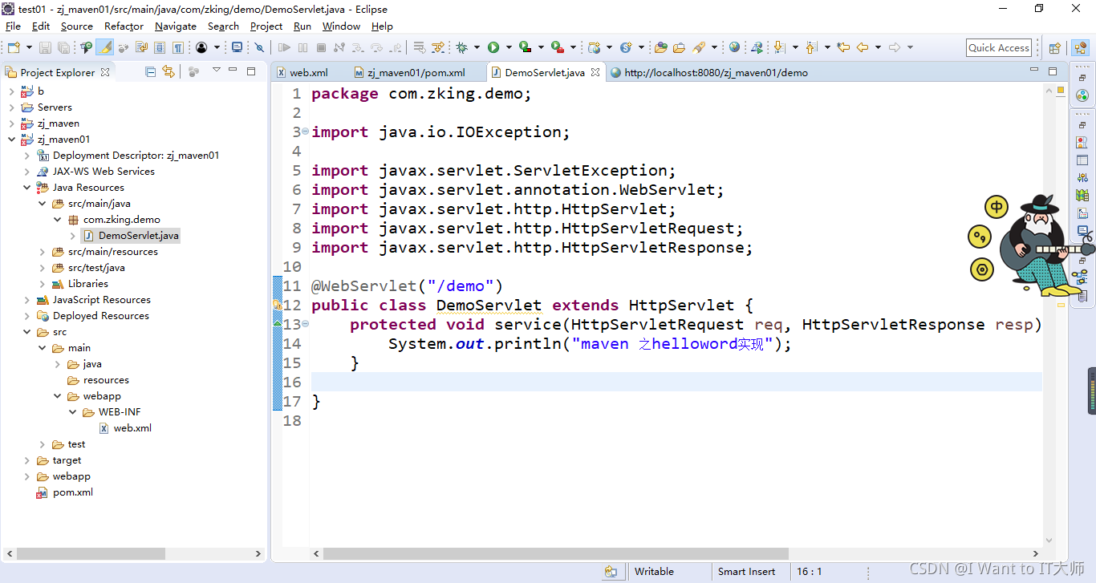The image size is (1096, 583).
Task: Toggle Block Selection mode
Action: point(160,48)
